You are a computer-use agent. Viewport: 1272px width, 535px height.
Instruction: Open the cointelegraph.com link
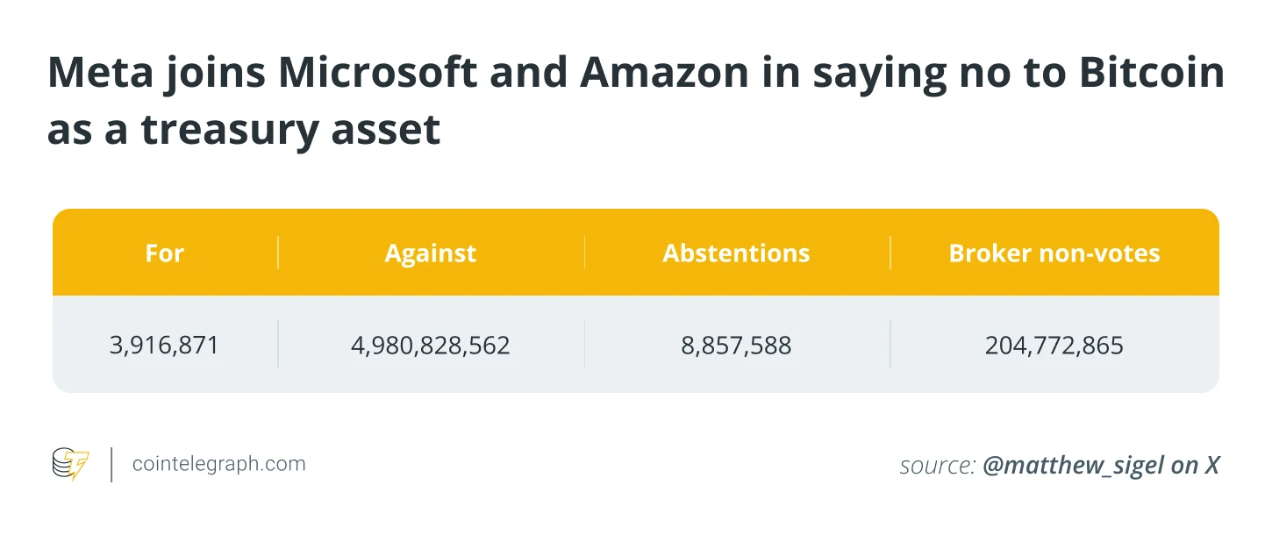tap(218, 464)
